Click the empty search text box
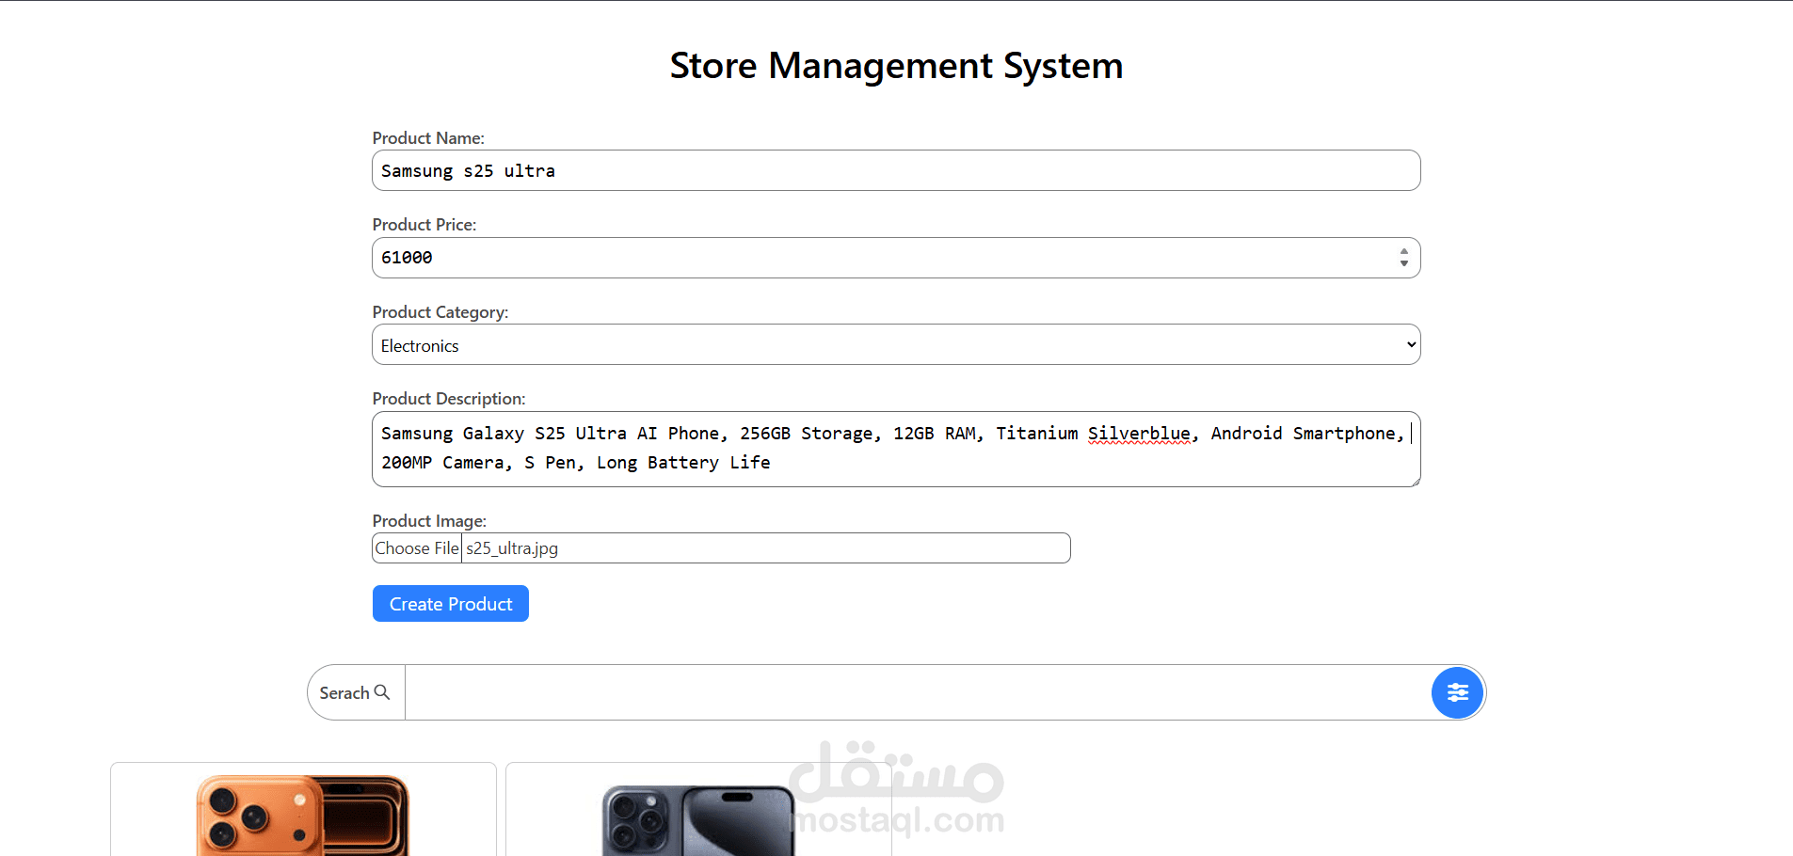Screen dimensions: 1793x856 pyautogui.click(x=918, y=693)
